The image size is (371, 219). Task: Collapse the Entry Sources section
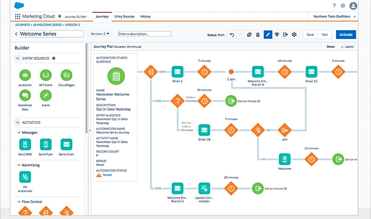[17, 58]
